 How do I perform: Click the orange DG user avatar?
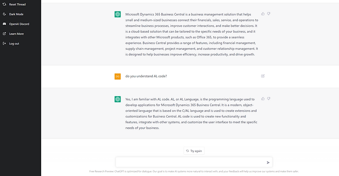[x=118, y=77]
